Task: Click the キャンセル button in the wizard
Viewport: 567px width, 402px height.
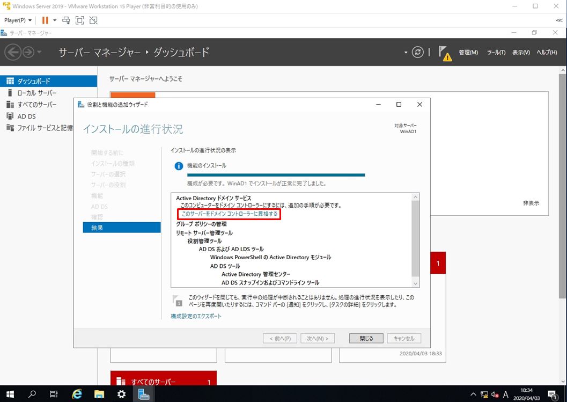Action: click(x=404, y=338)
